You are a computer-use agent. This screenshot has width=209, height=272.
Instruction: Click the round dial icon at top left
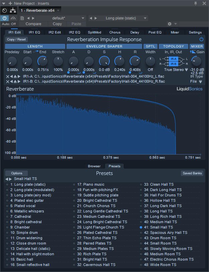[4, 10]
